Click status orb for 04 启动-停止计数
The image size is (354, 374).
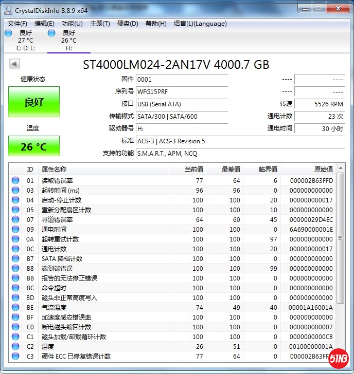[x=15, y=200]
